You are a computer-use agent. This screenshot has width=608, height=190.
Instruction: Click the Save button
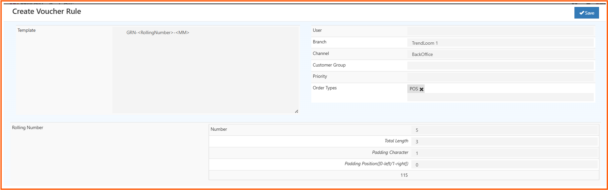pyautogui.click(x=586, y=13)
